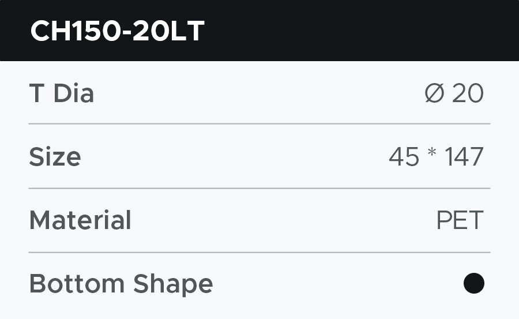Click the number 20 in T Dia row
The height and width of the screenshot is (319, 519).
[468, 93]
